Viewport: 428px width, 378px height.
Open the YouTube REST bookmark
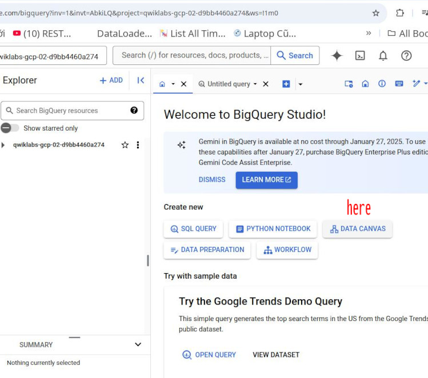(x=42, y=34)
